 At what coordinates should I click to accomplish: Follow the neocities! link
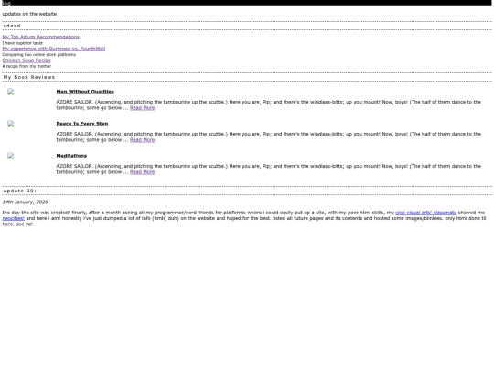coord(13,218)
